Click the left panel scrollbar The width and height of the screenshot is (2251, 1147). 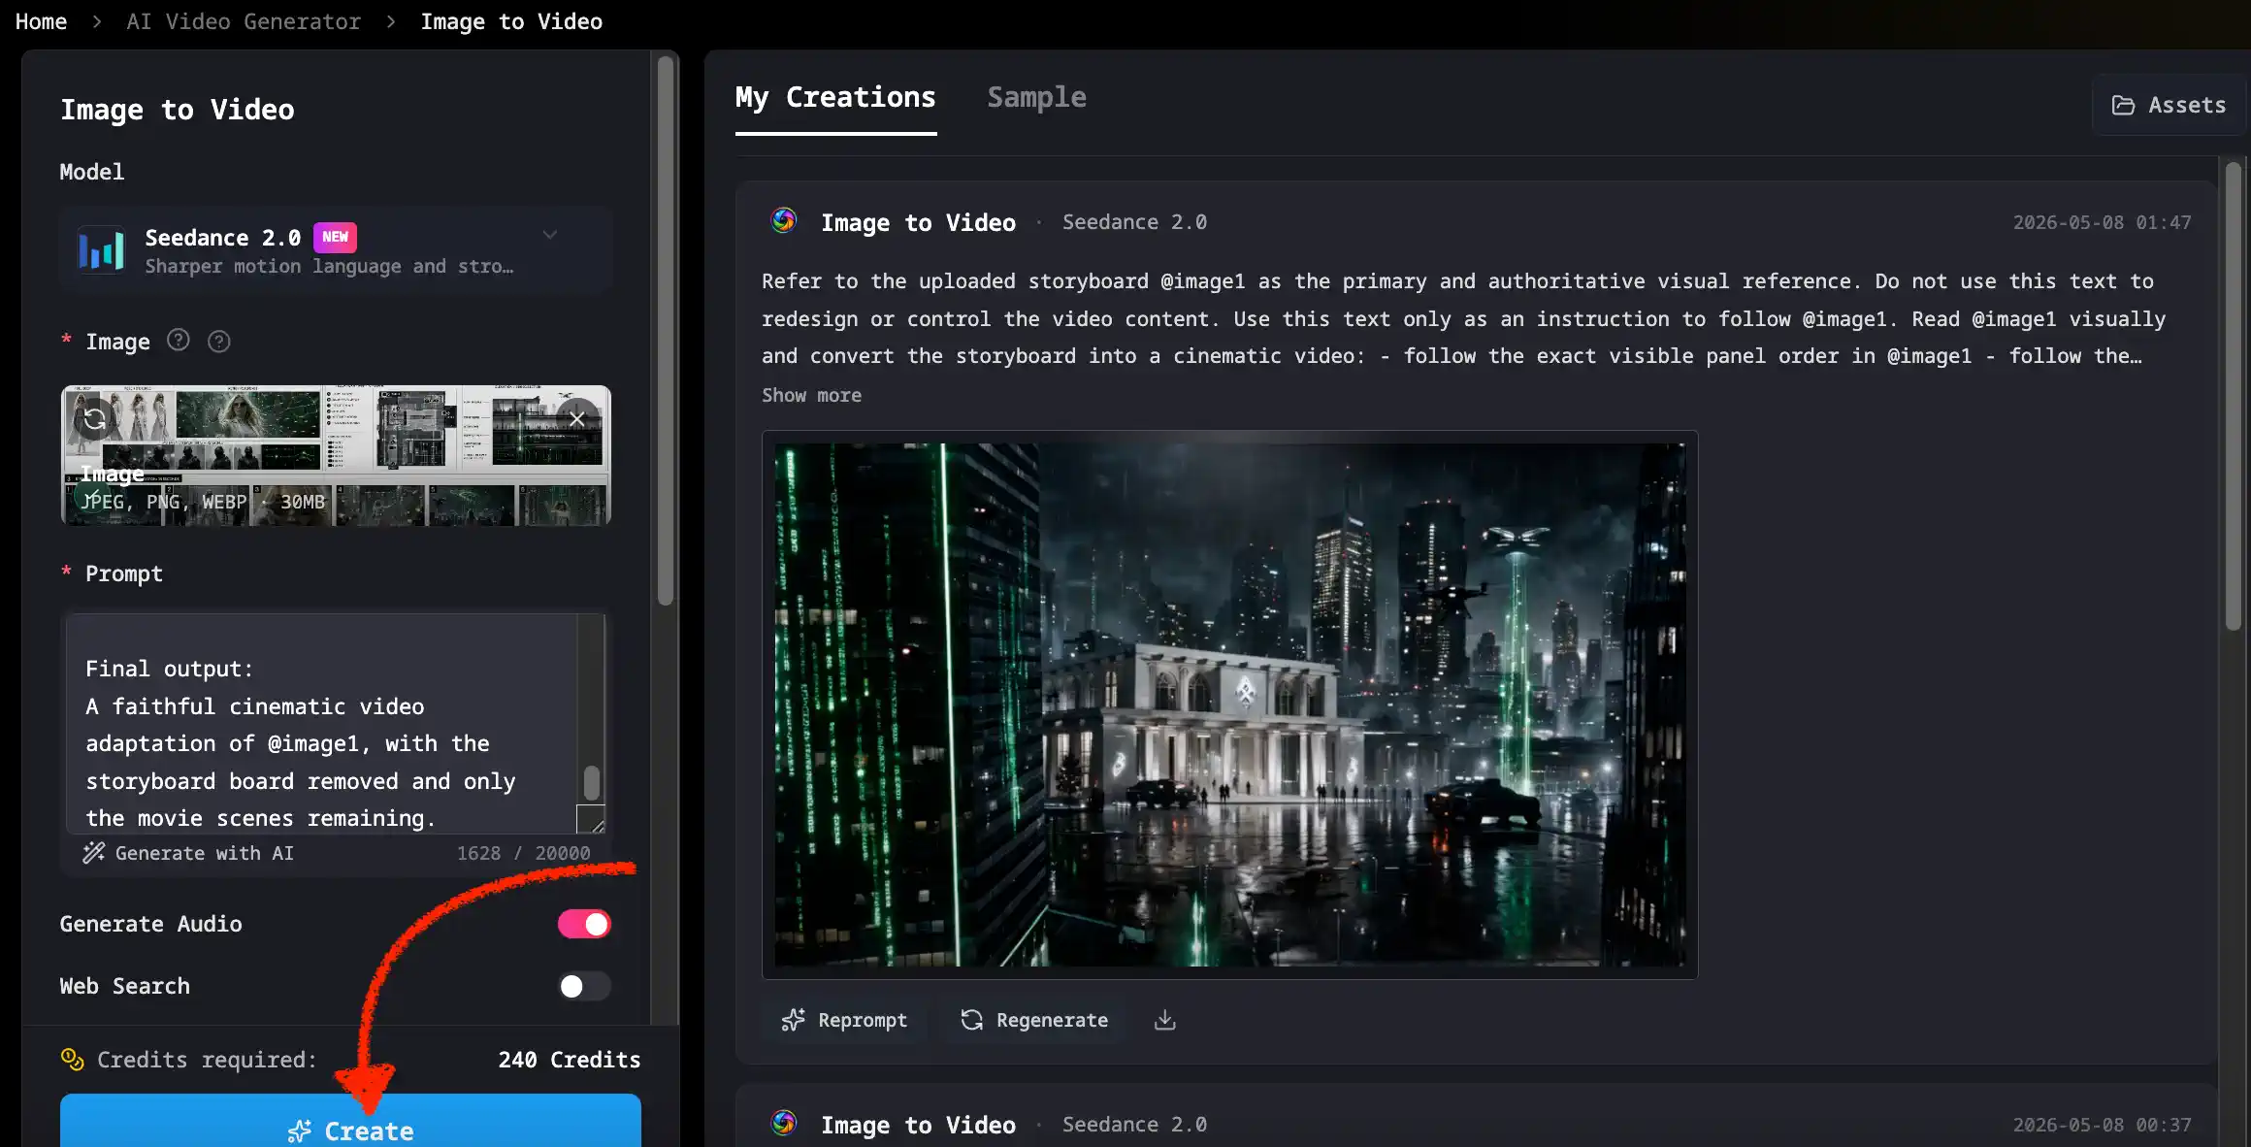click(x=665, y=330)
